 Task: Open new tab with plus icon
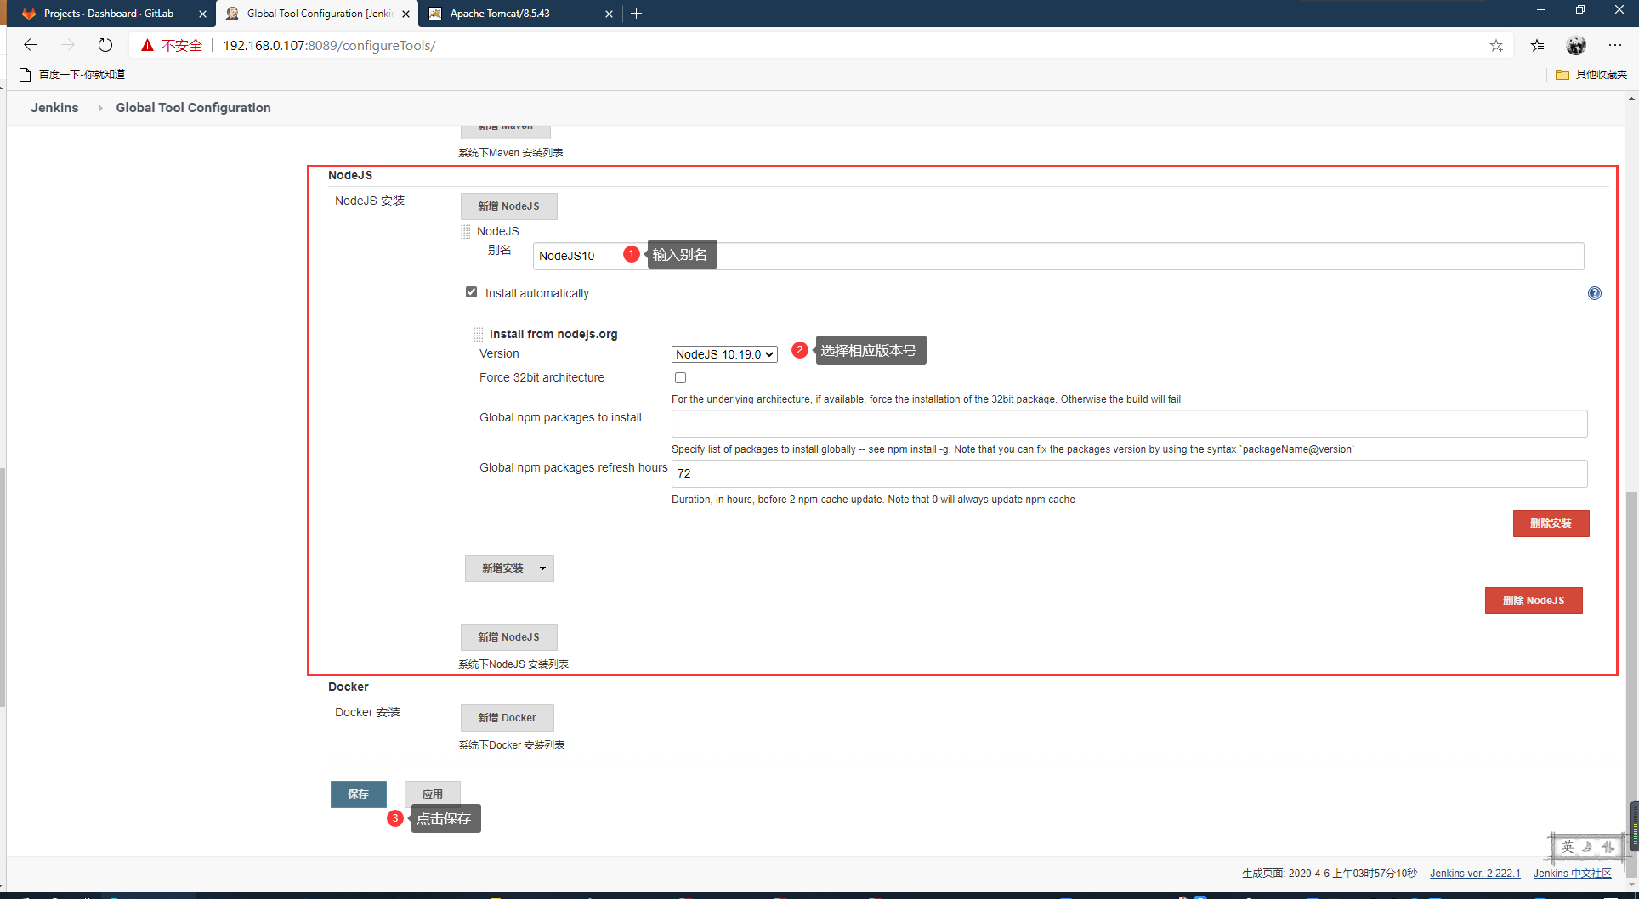[636, 14]
